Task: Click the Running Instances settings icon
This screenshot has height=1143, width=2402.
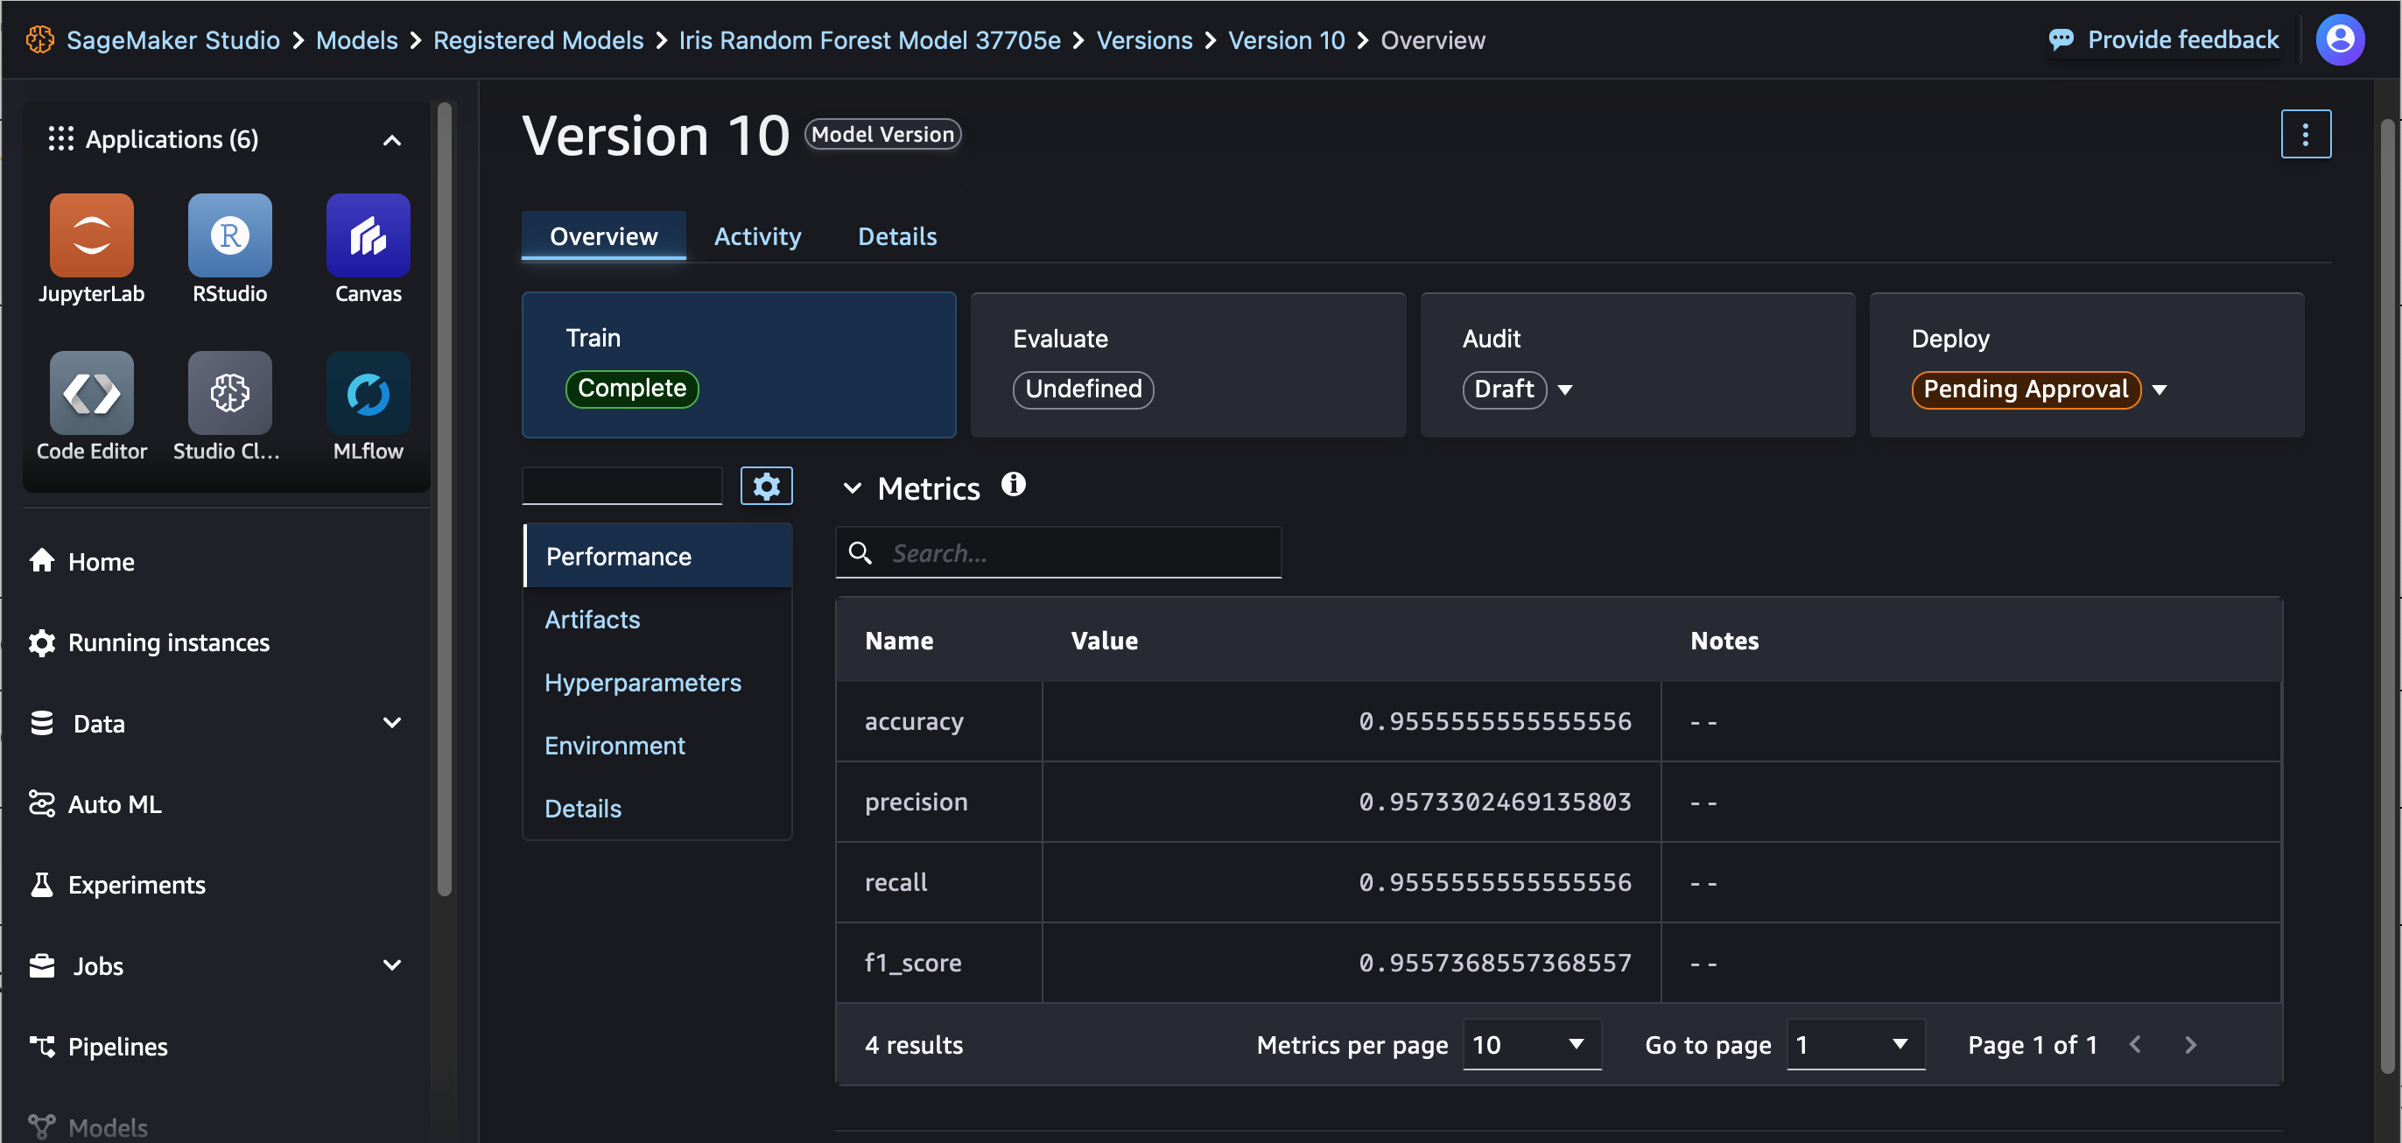Action: [x=43, y=641]
